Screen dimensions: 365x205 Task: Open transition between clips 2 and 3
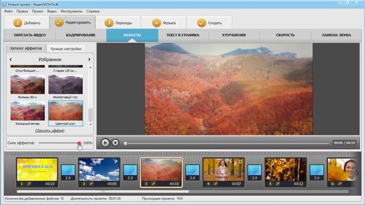click(x=130, y=173)
